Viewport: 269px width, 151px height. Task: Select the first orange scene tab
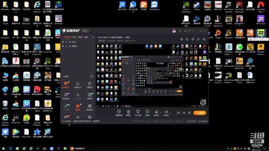67,37
